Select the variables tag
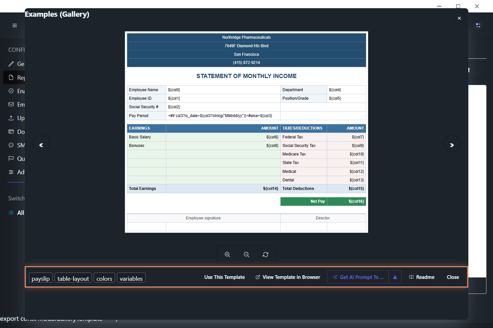The width and height of the screenshot is (493, 328). tap(131, 278)
